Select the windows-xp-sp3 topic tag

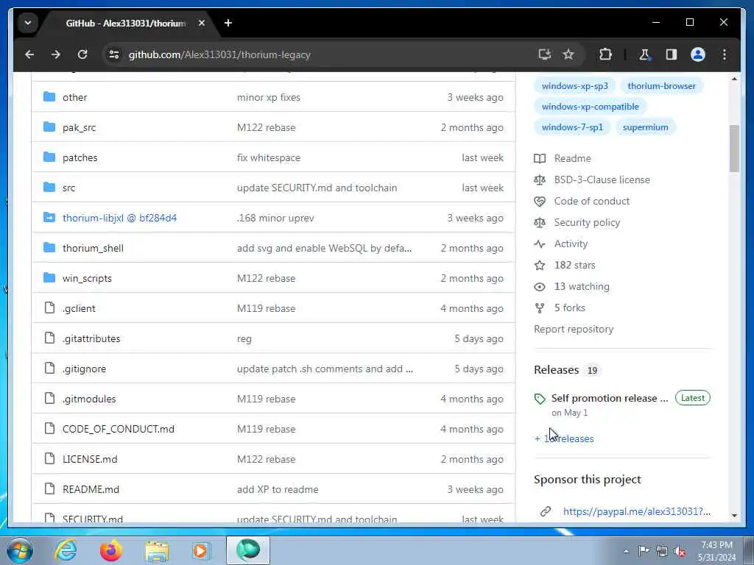click(574, 86)
